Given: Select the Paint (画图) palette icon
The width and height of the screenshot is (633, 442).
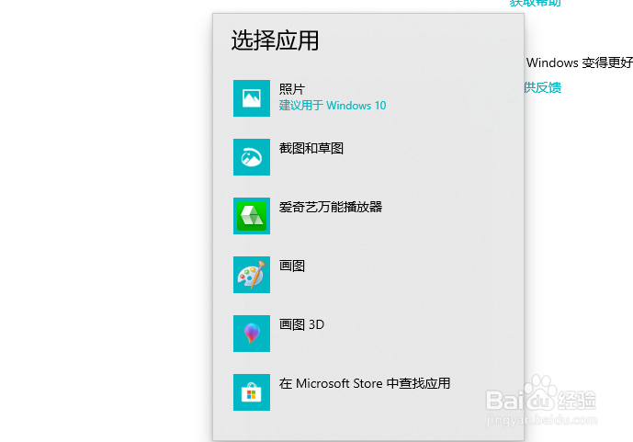Looking at the screenshot, I should [252, 275].
